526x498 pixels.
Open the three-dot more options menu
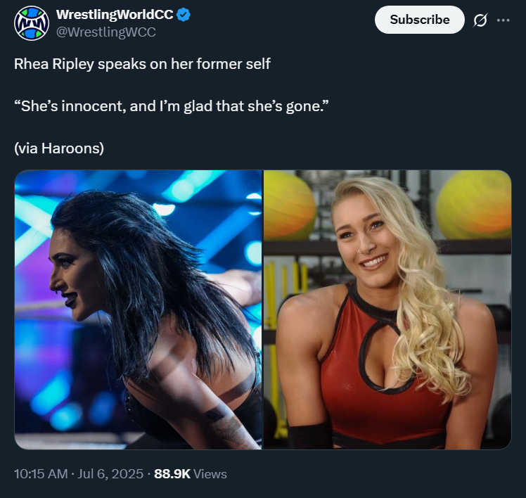503,20
